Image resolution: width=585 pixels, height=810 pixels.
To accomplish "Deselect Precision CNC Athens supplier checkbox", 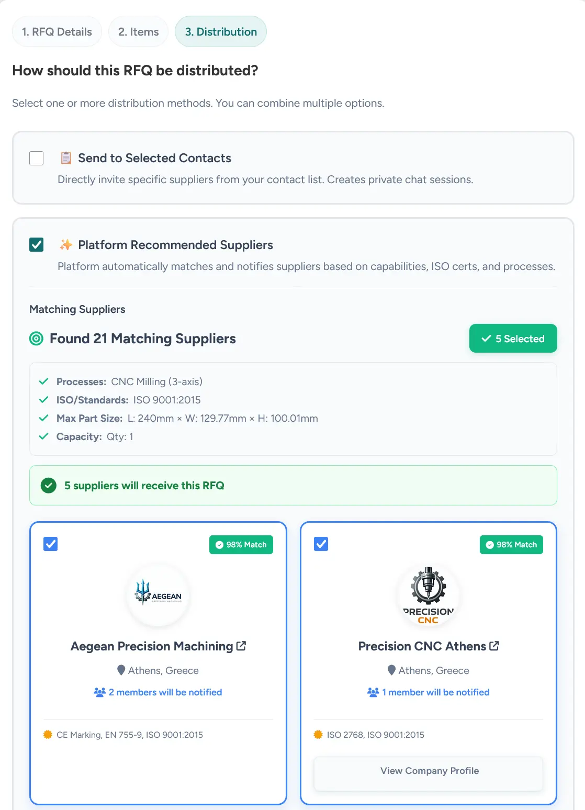I will (x=321, y=544).
